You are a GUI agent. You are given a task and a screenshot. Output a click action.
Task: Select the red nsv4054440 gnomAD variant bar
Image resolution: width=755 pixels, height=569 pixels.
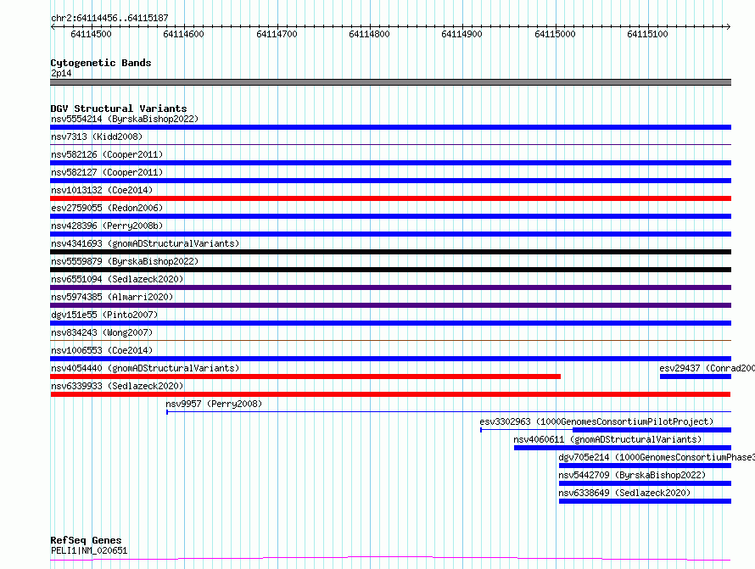coord(305,377)
